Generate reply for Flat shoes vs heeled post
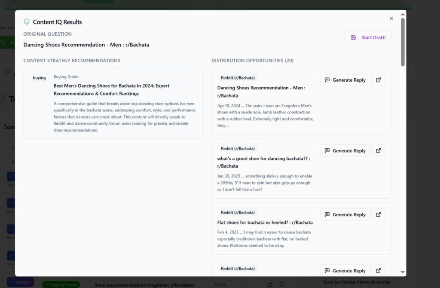Image resolution: width=440 pixels, height=288 pixels. click(x=345, y=215)
